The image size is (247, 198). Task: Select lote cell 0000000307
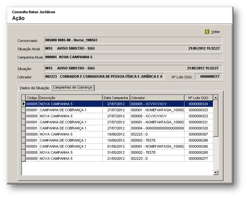[199, 134]
